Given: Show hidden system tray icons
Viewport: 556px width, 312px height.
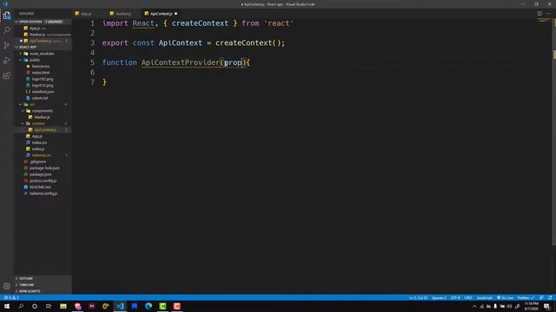Looking at the screenshot, I should (x=474, y=306).
